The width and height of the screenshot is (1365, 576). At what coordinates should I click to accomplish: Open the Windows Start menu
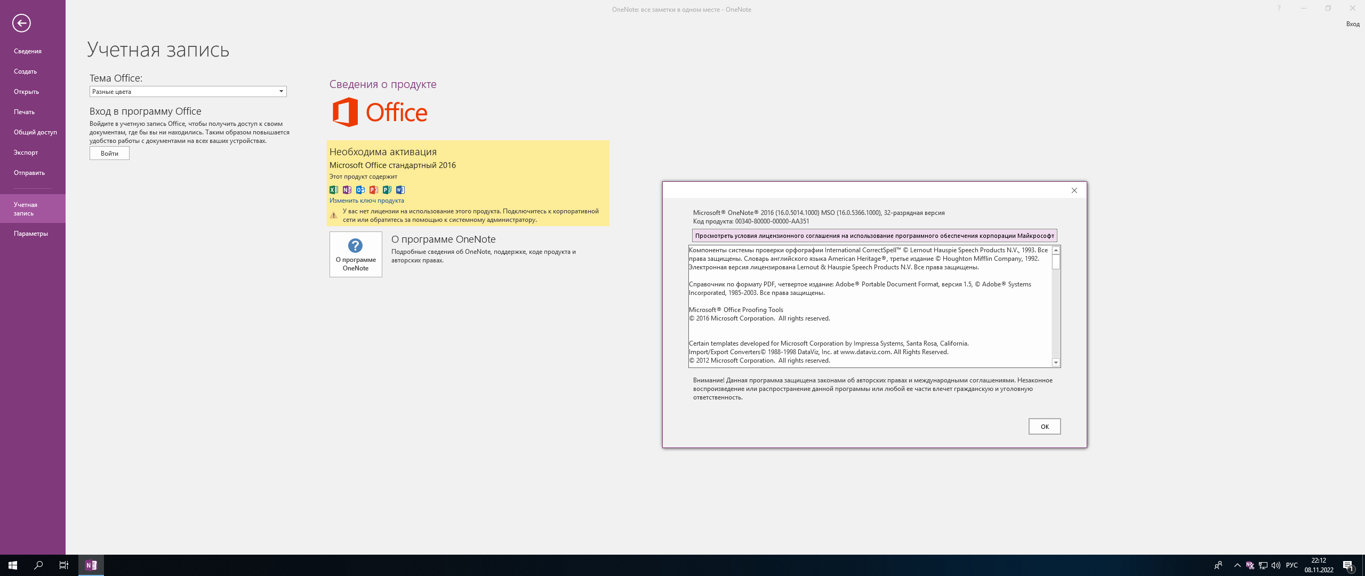coord(13,565)
